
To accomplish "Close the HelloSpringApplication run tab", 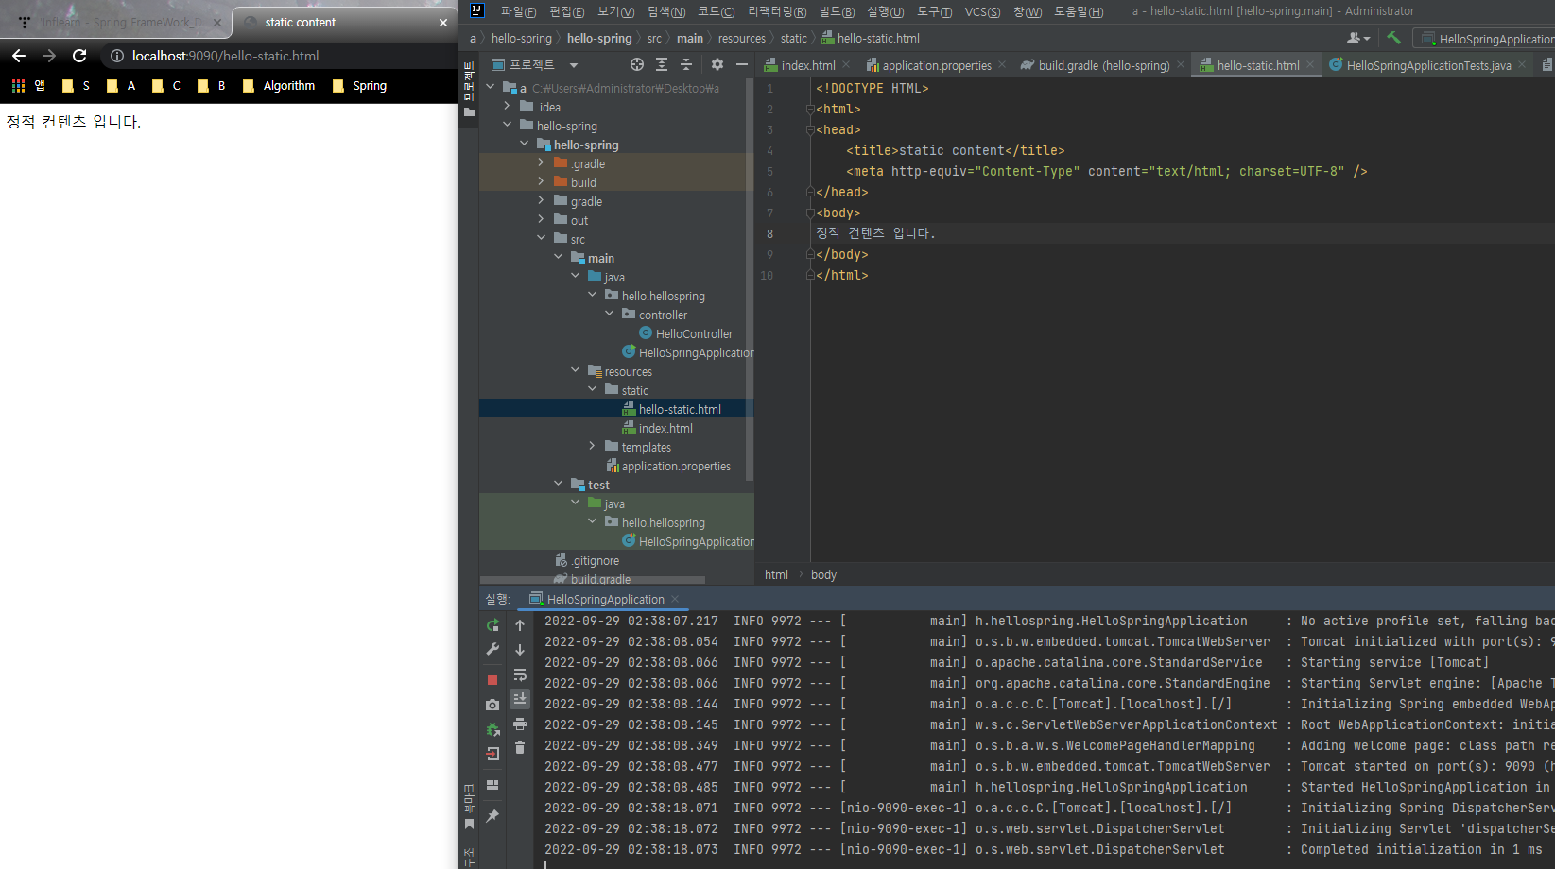I will coord(675,599).
